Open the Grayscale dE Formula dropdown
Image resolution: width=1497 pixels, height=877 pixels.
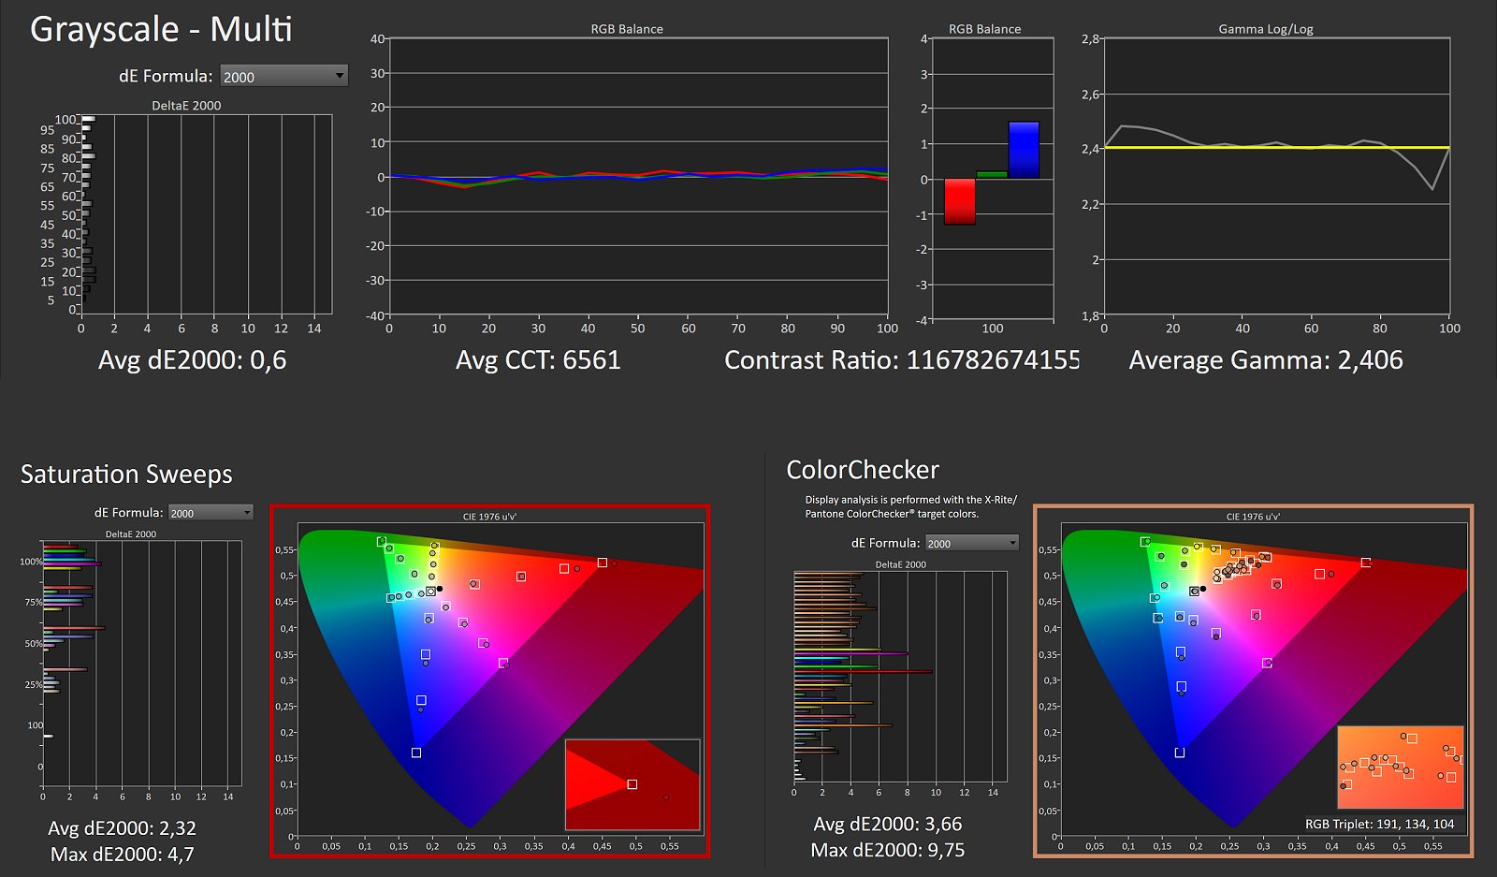283,77
